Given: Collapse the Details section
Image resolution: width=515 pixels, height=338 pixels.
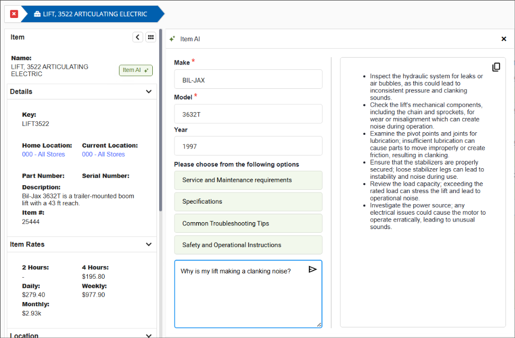Looking at the screenshot, I should click(149, 92).
